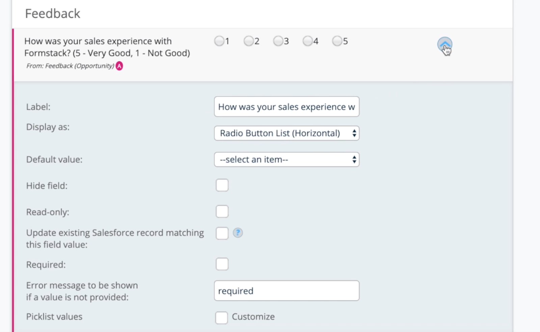Open the Display as dropdown
The image size is (540, 332).
[x=287, y=133]
